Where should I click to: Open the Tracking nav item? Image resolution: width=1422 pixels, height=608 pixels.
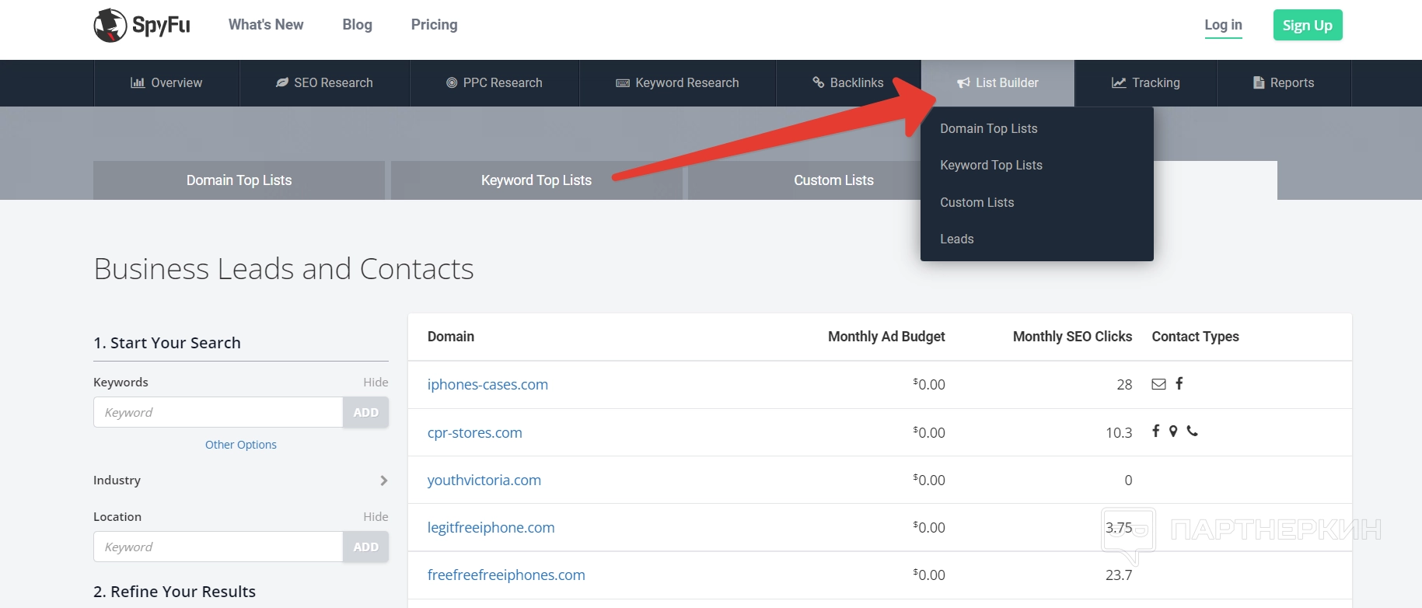(1145, 83)
